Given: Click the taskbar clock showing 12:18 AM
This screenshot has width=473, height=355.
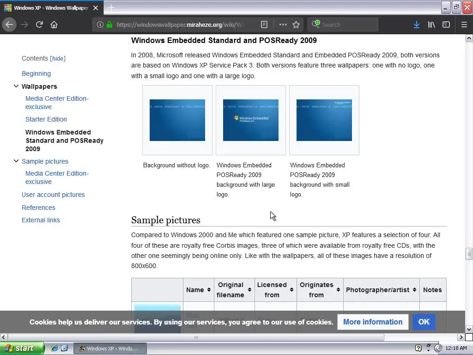Looking at the screenshot, I should click(x=456, y=349).
